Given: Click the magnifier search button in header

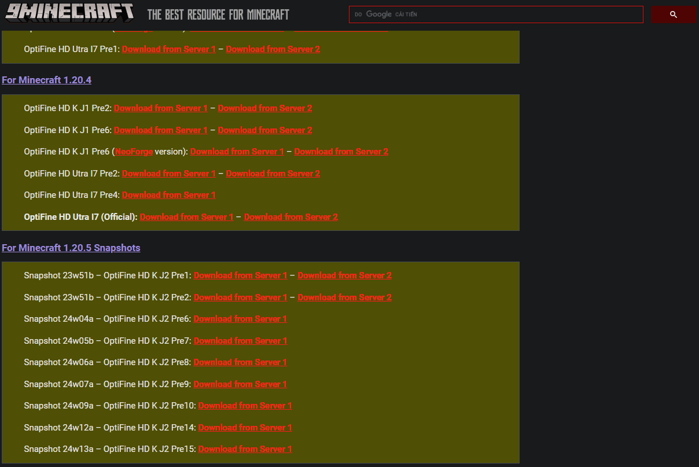Looking at the screenshot, I should pos(674,14).
